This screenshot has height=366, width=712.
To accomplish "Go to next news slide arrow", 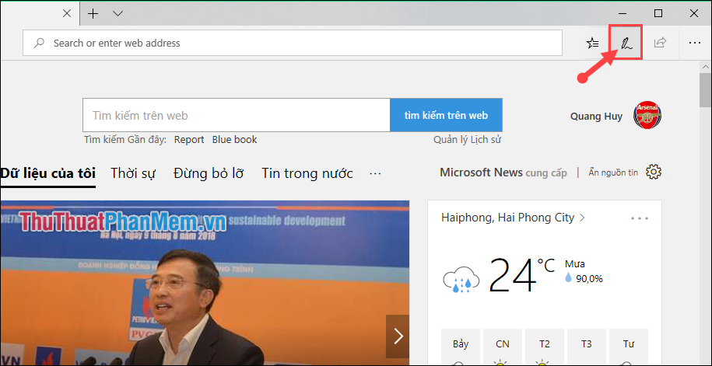I will point(398,336).
